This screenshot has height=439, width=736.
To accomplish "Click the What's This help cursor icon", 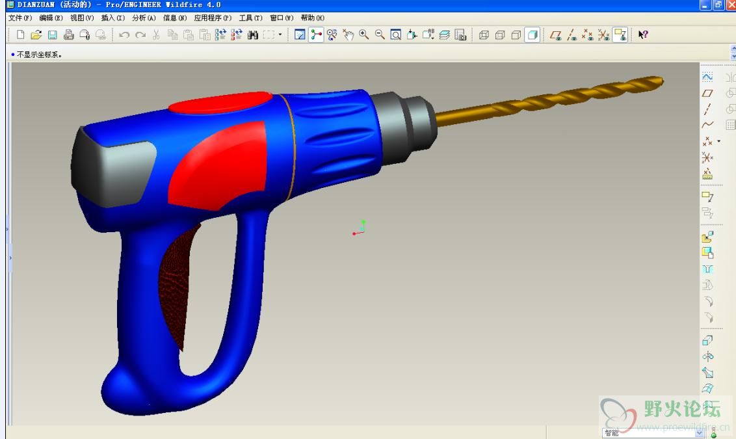I will click(643, 35).
